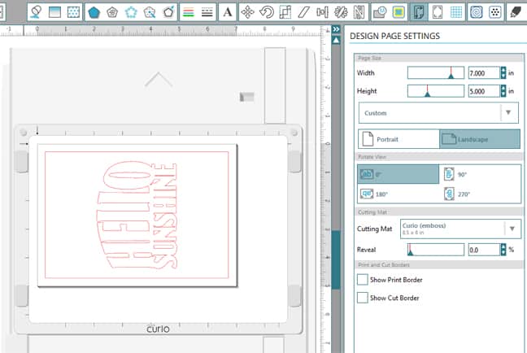
Task: Open the Scale tool
Action: tap(285, 12)
